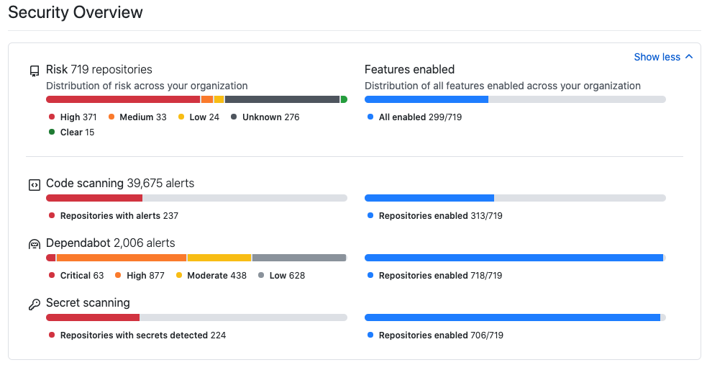707x365 pixels.
Task: Click 'Distribution of risk across your organization' text
Action: 147,86
